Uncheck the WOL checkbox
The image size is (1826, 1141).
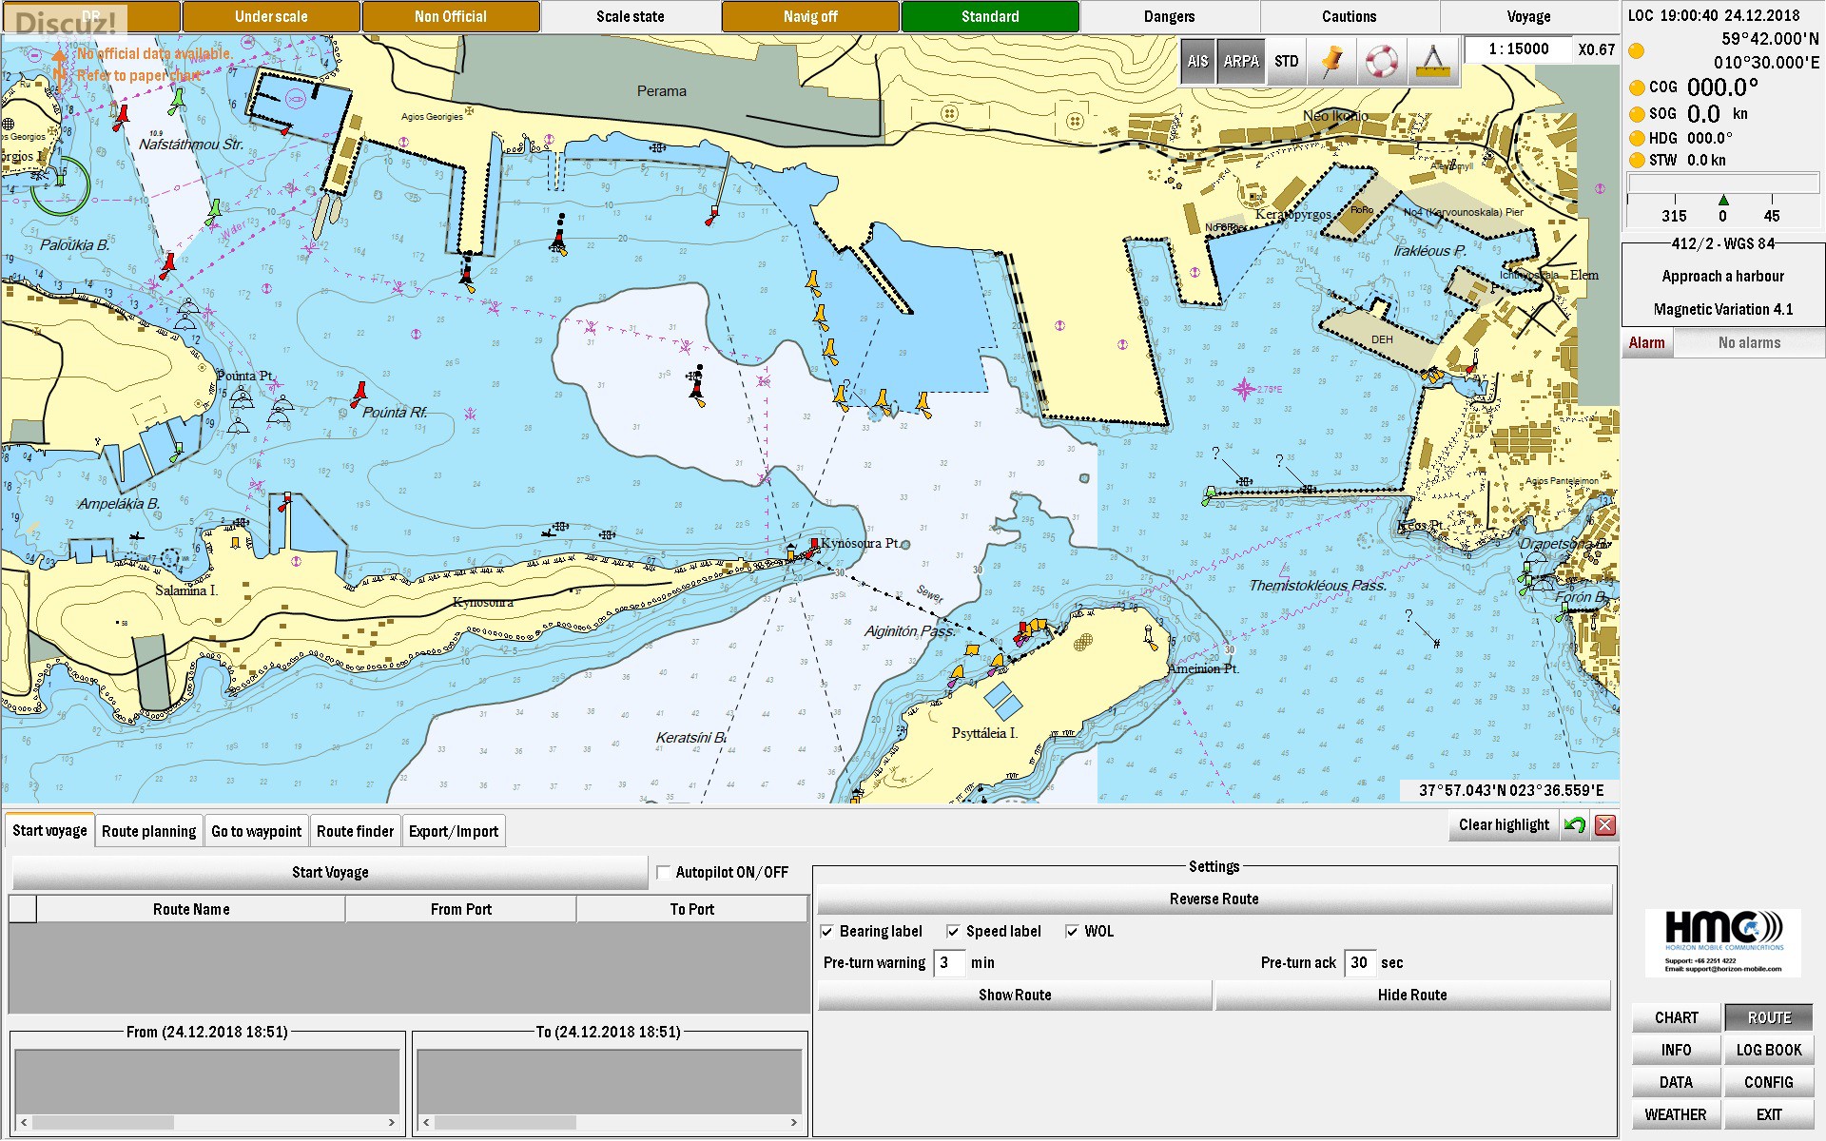point(1072,932)
